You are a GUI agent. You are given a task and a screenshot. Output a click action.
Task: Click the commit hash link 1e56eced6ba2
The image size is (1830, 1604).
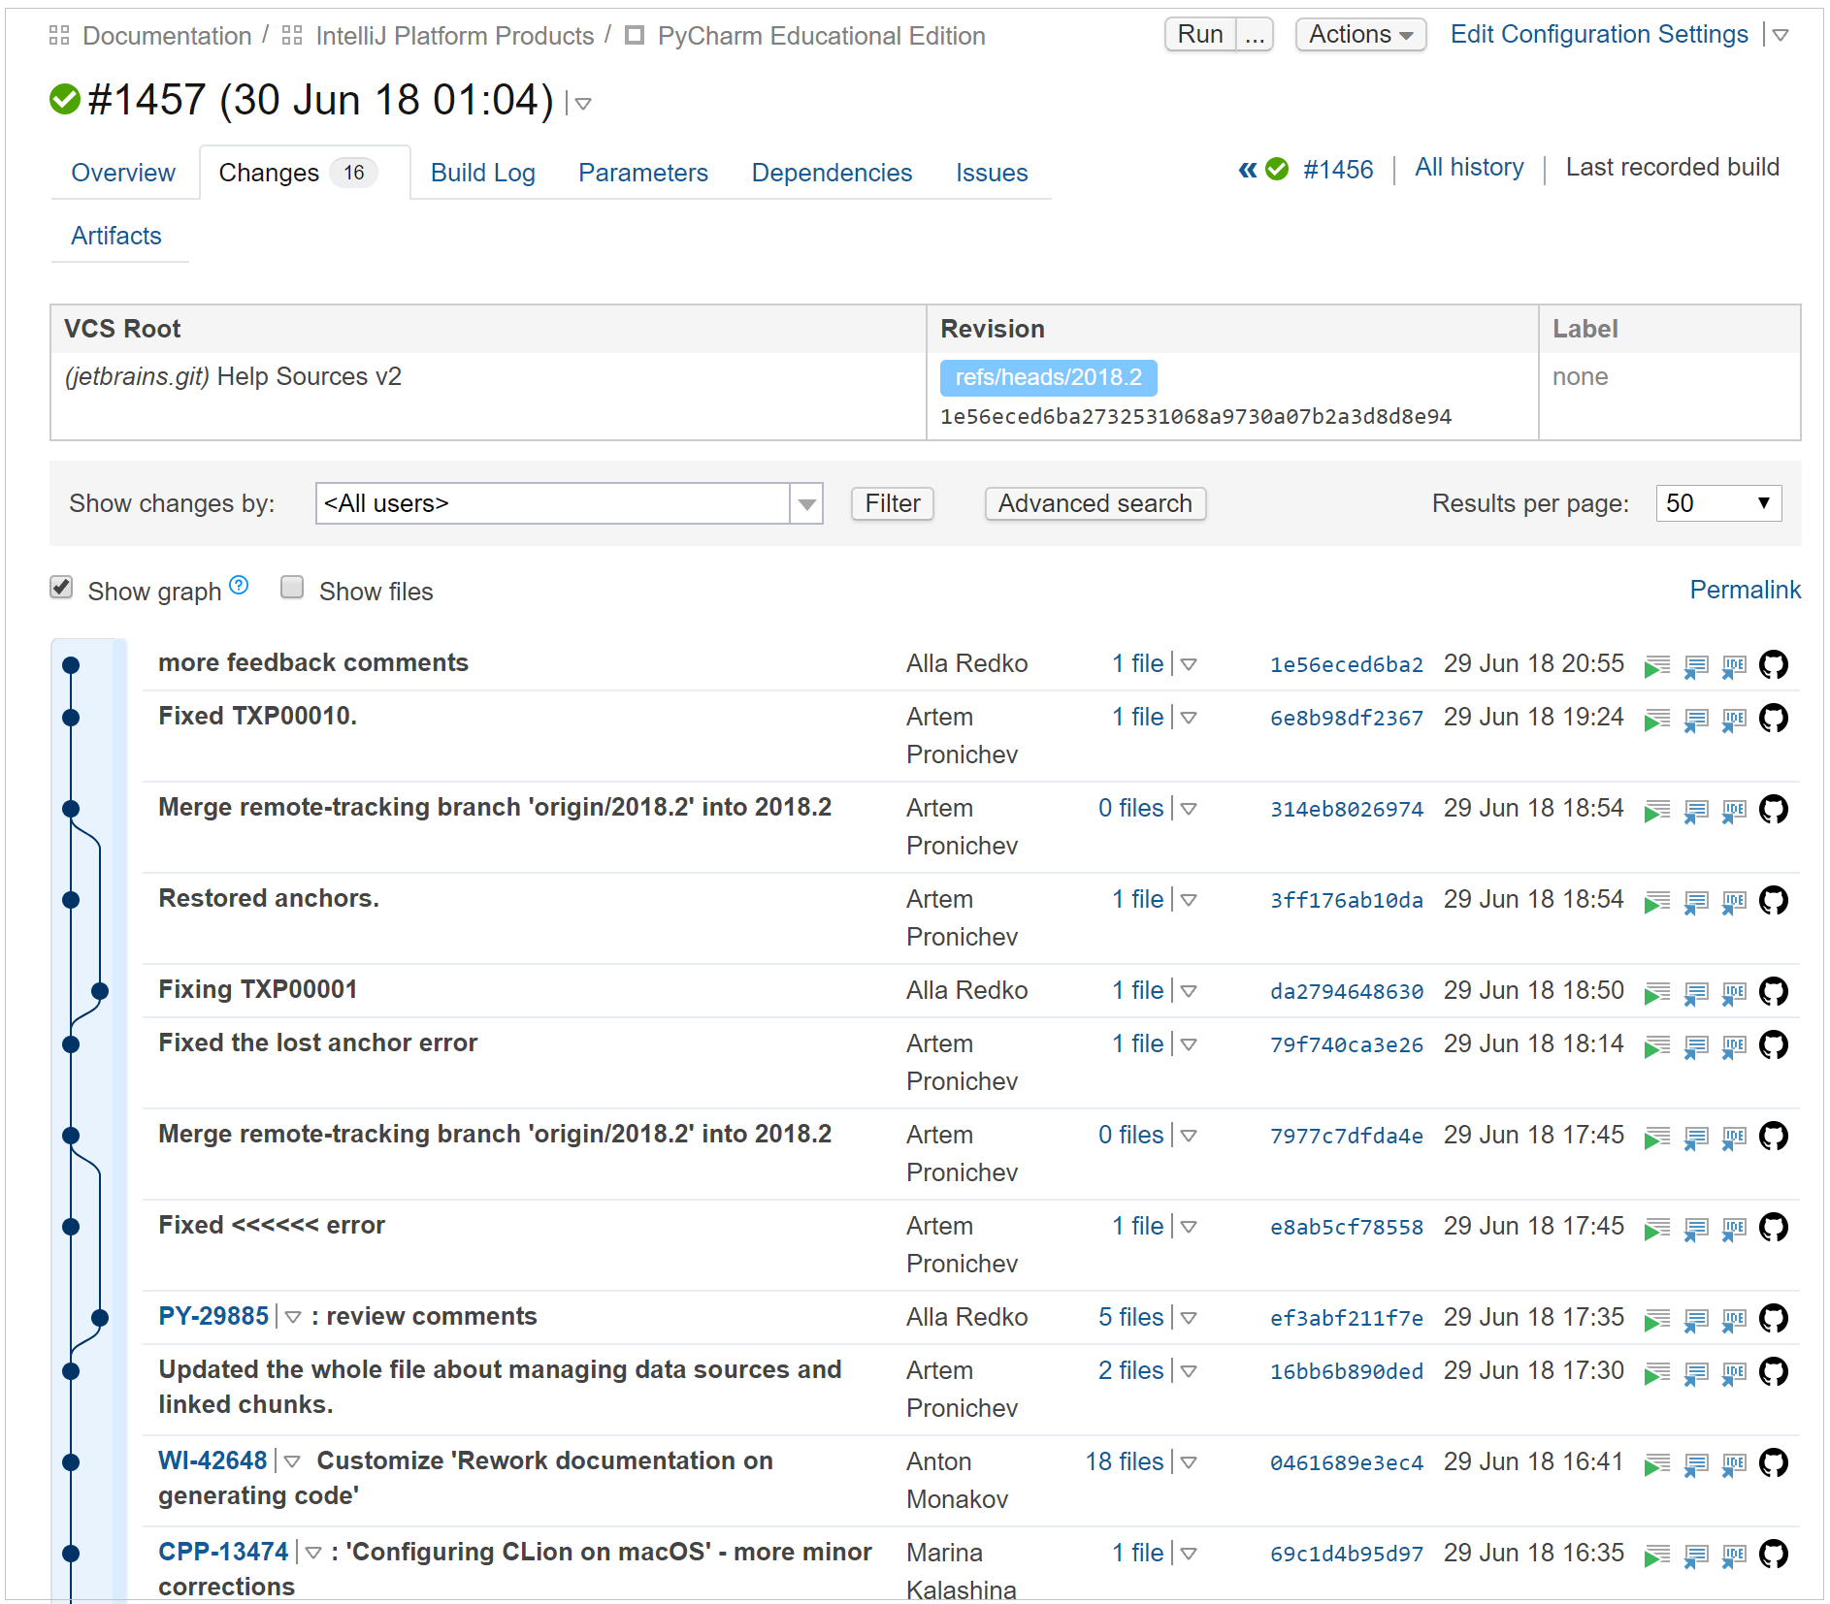[1346, 665]
